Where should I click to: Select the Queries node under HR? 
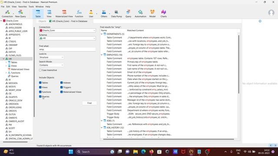[x=14, y=76]
